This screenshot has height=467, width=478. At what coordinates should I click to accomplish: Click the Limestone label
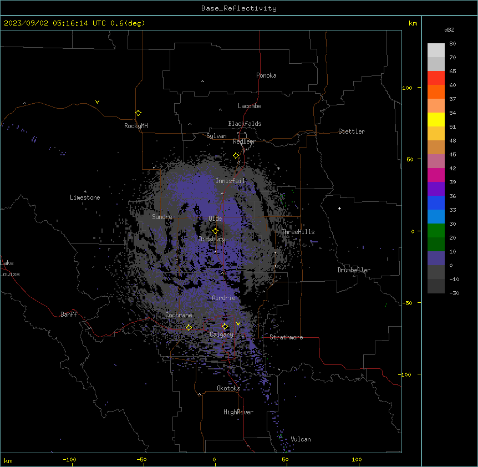pos(85,197)
